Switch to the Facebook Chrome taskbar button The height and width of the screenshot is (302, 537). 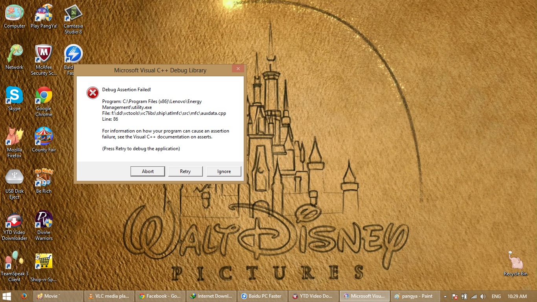pos(160,296)
